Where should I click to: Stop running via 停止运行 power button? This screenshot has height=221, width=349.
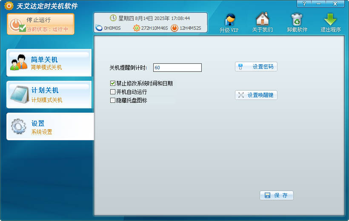40,24
